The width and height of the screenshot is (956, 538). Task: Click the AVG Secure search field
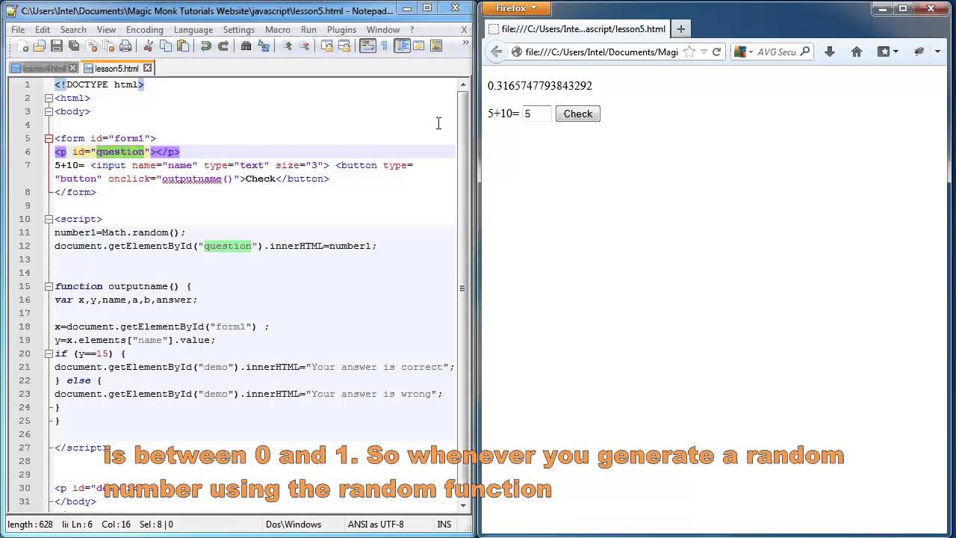pyautogui.click(x=777, y=52)
